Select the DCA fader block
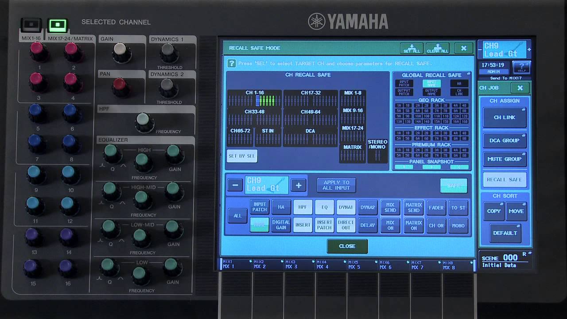This screenshot has height=319, width=567. pos(311,137)
